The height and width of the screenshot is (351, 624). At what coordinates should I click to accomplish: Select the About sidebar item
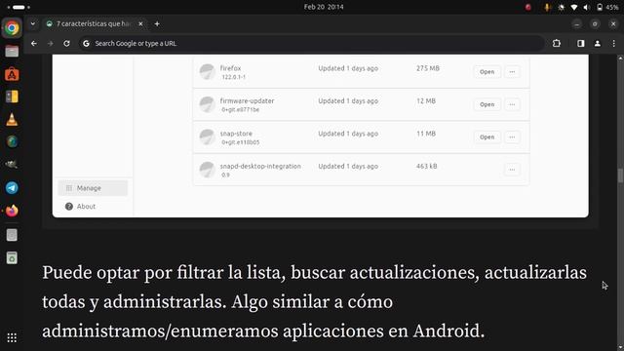[x=93, y=206]
